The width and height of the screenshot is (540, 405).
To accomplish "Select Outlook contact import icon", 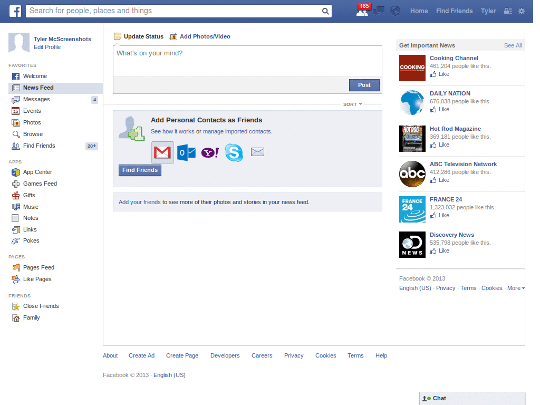I will point(186,152).
